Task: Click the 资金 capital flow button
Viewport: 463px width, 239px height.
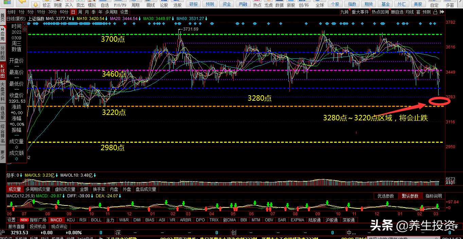Action: tap(227, 4)
